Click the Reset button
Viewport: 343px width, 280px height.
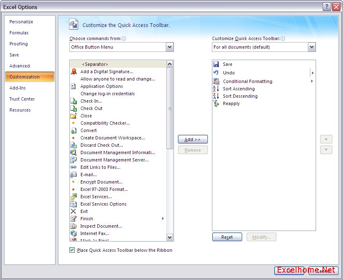pyautogui.click(x=227, y=237)
